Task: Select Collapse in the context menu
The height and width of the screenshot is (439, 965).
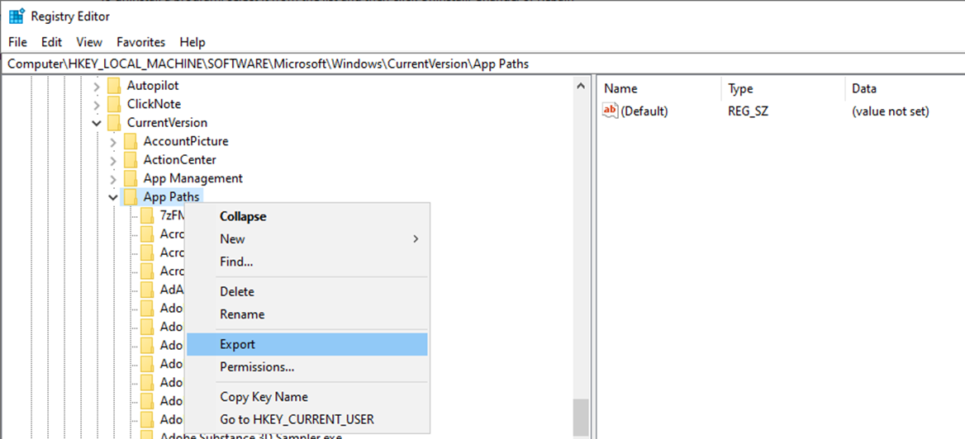Action: pos(307,216)
